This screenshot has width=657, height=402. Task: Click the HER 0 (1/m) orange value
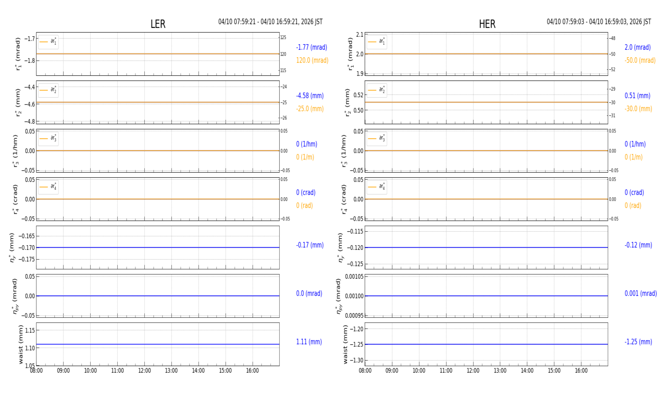coord(634,157)
